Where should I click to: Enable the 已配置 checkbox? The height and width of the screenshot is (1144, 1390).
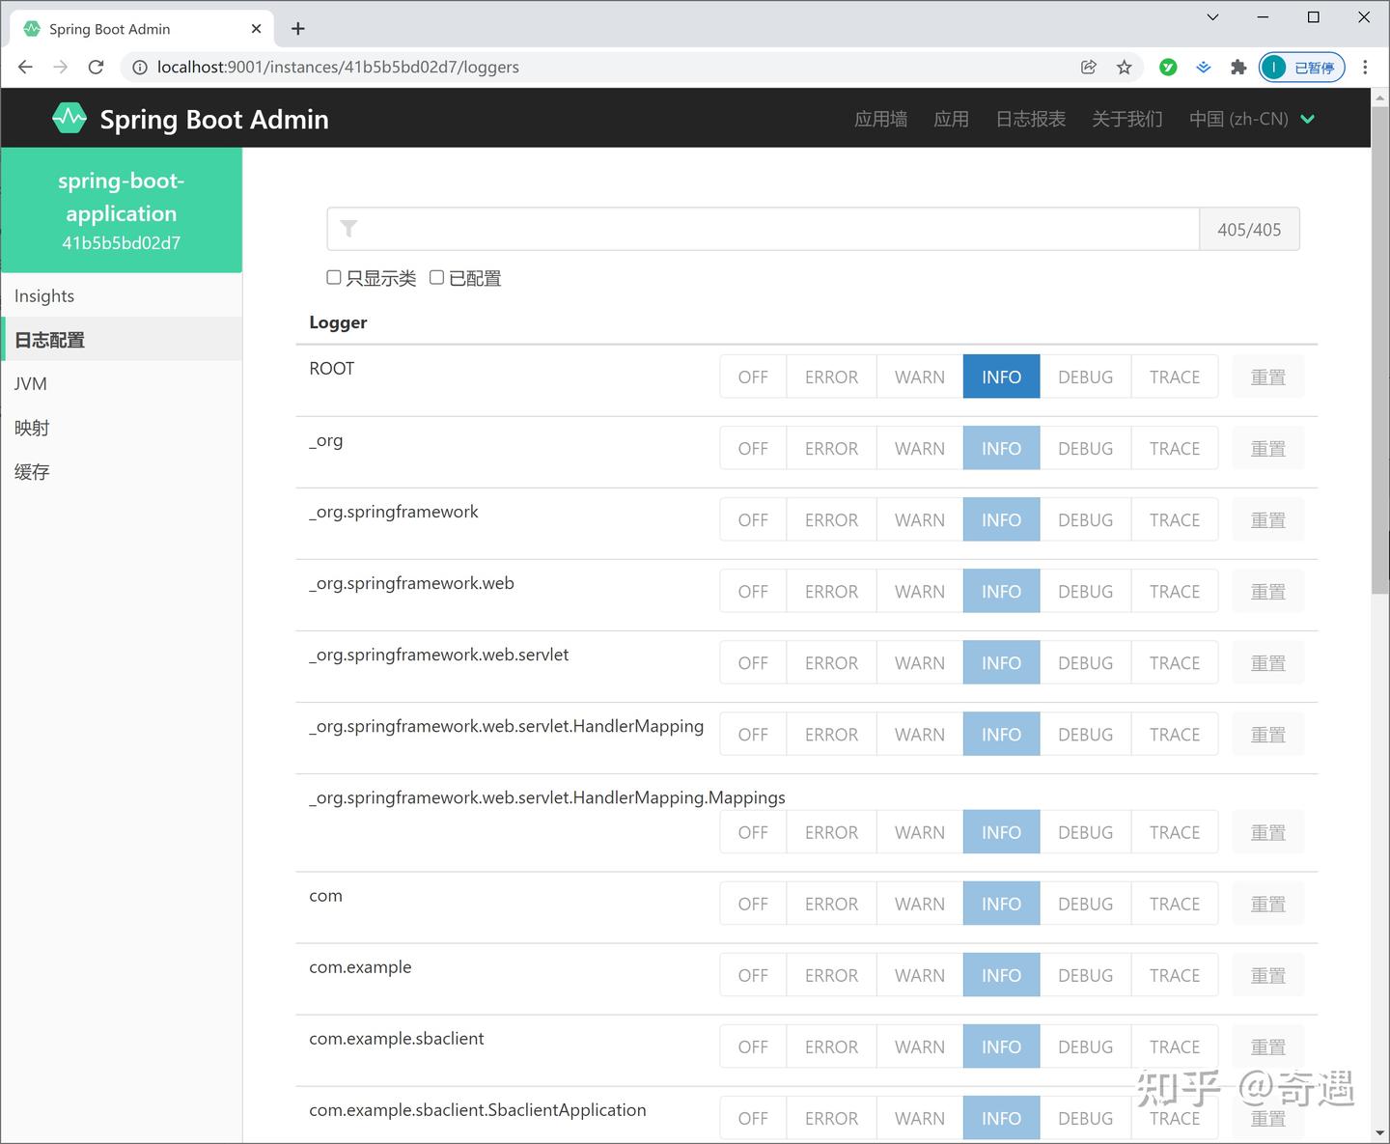pyautogui.click(x=436, y=277)
